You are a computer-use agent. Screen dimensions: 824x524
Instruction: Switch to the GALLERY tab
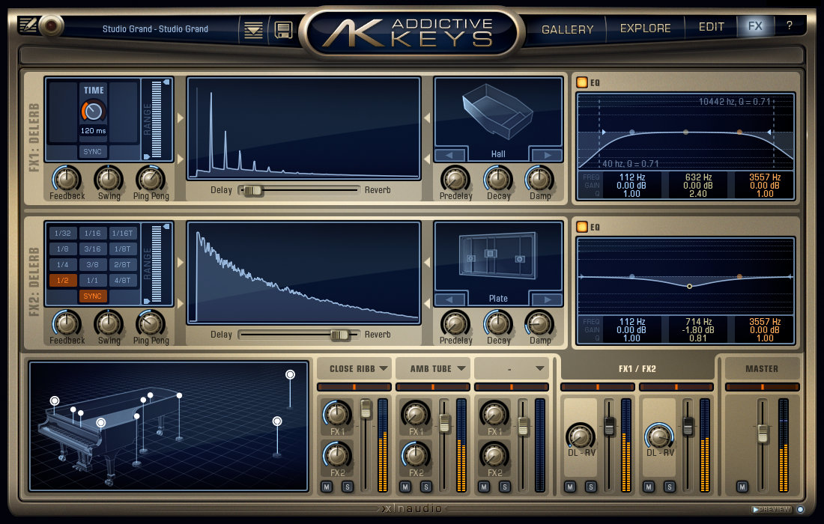pos(567,28)
